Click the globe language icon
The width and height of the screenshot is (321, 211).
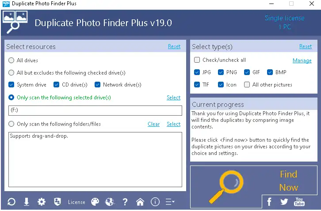click(x=110, y=202)
